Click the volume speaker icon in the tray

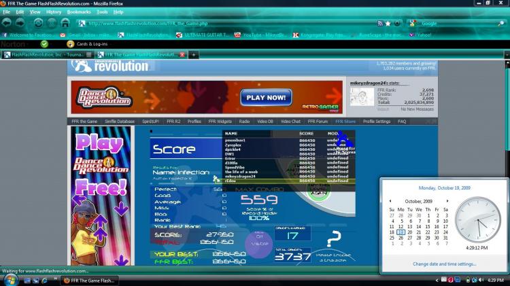pyautogui.click(x=481, y=280)
